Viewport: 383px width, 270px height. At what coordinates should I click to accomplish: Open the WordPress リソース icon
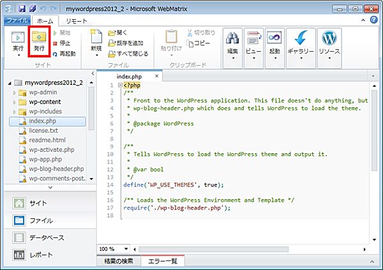(x=329, y=48)
